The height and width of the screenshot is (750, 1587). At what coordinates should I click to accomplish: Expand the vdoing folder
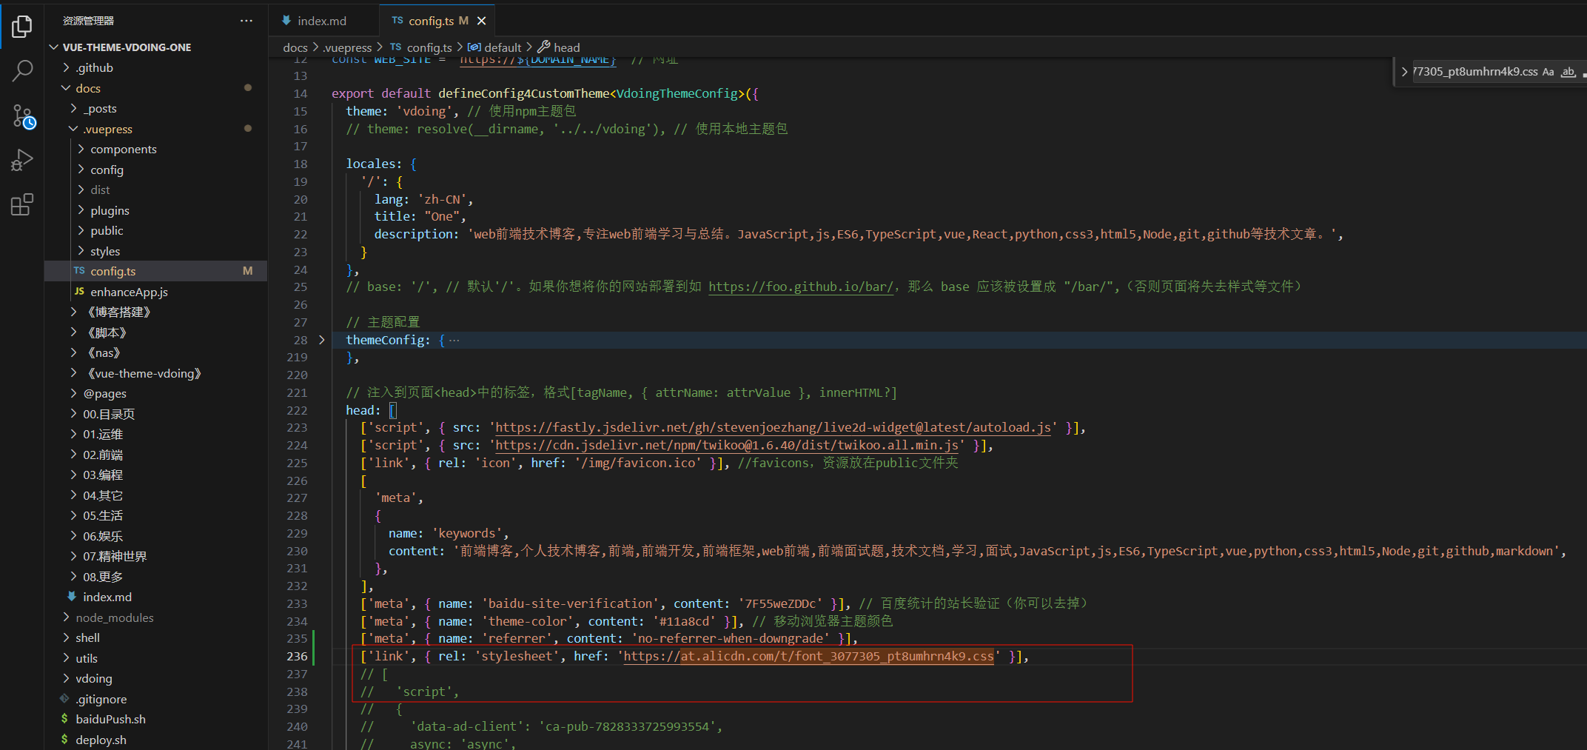[66, 678]
